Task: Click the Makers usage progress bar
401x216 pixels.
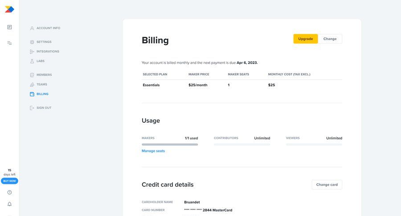Action: pos(170,145)
